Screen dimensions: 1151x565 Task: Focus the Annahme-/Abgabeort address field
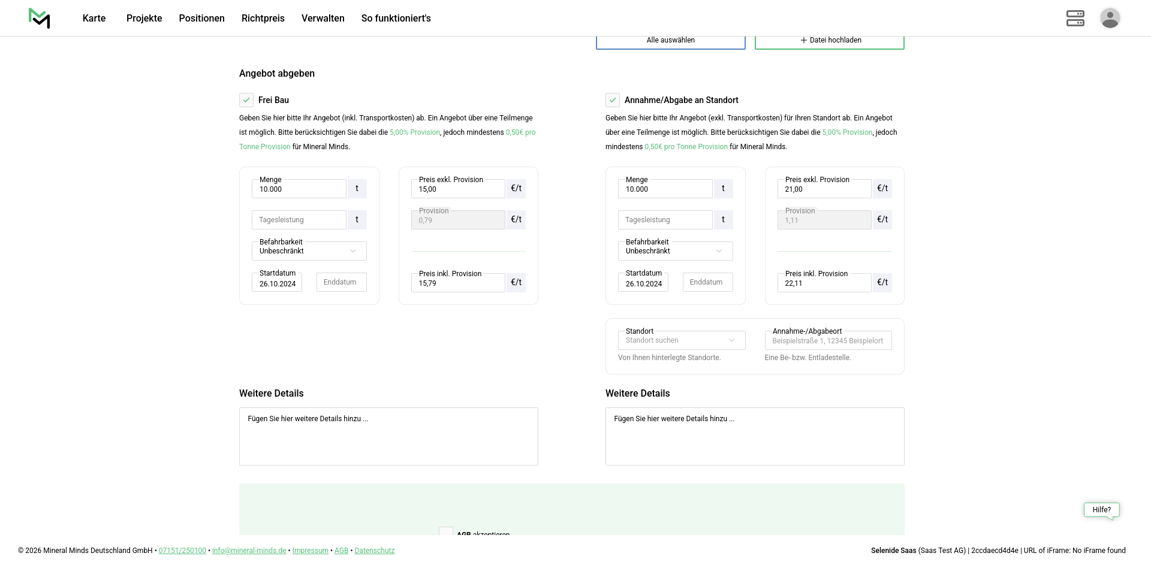point(828,341)
